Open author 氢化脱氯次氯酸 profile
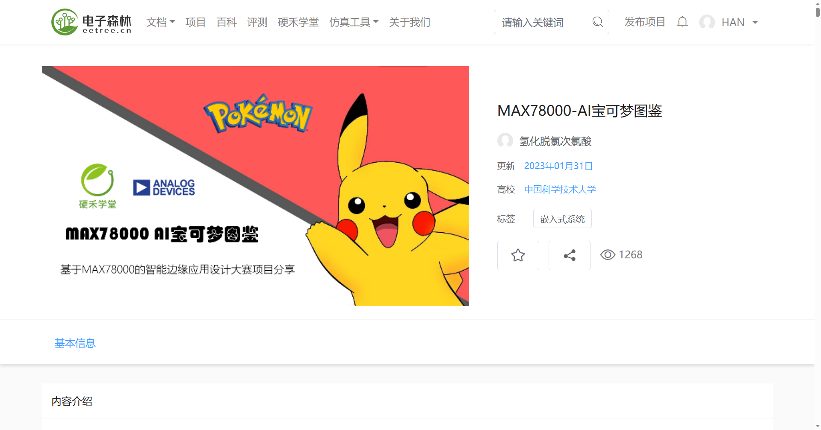The width and height of the screenshot is (821, 430). pyautogui.click(x=555, y=141)
